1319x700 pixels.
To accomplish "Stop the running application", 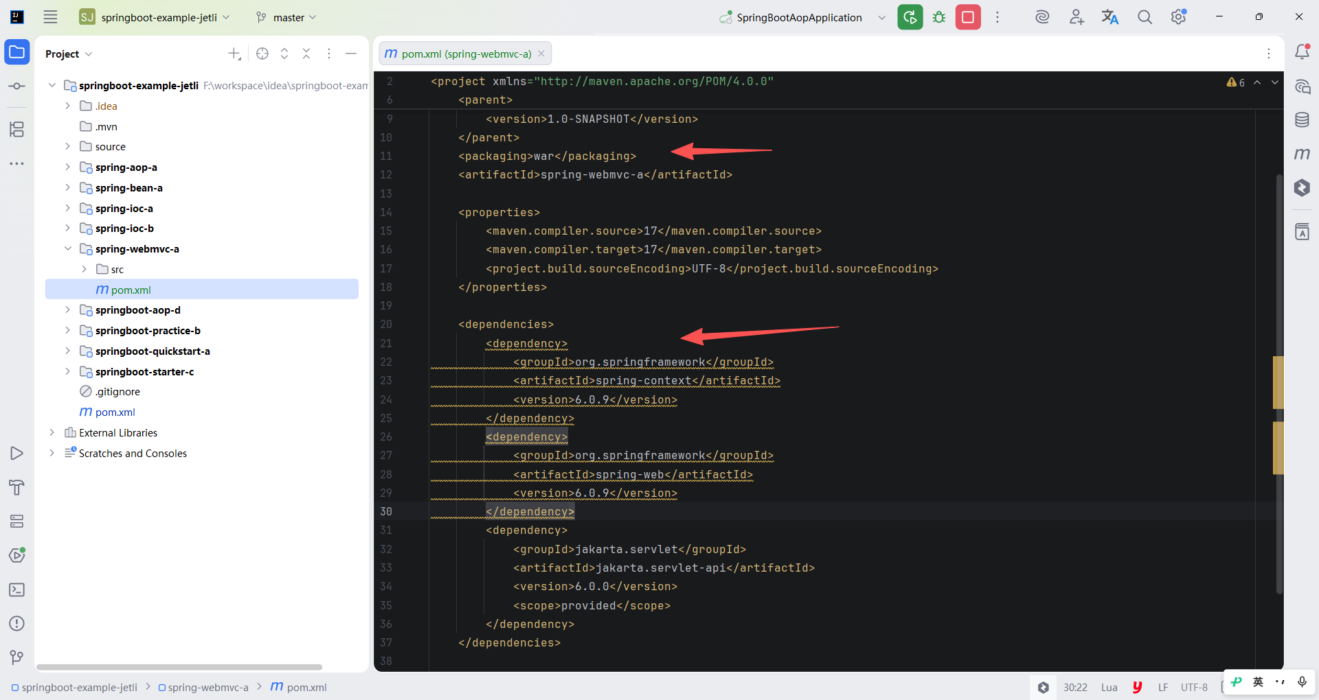I will 968,17.
